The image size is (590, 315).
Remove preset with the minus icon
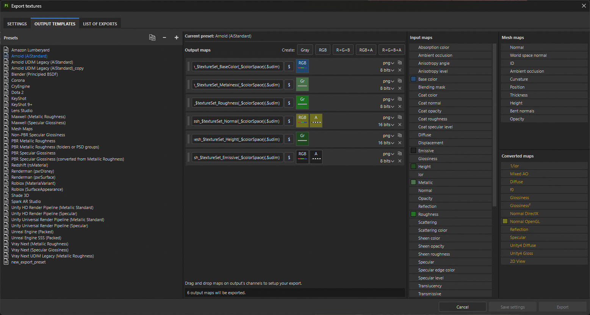(164, 37)
